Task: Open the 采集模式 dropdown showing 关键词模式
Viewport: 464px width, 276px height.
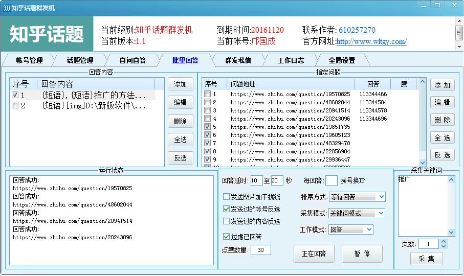Action: click(x=357, y=213)
